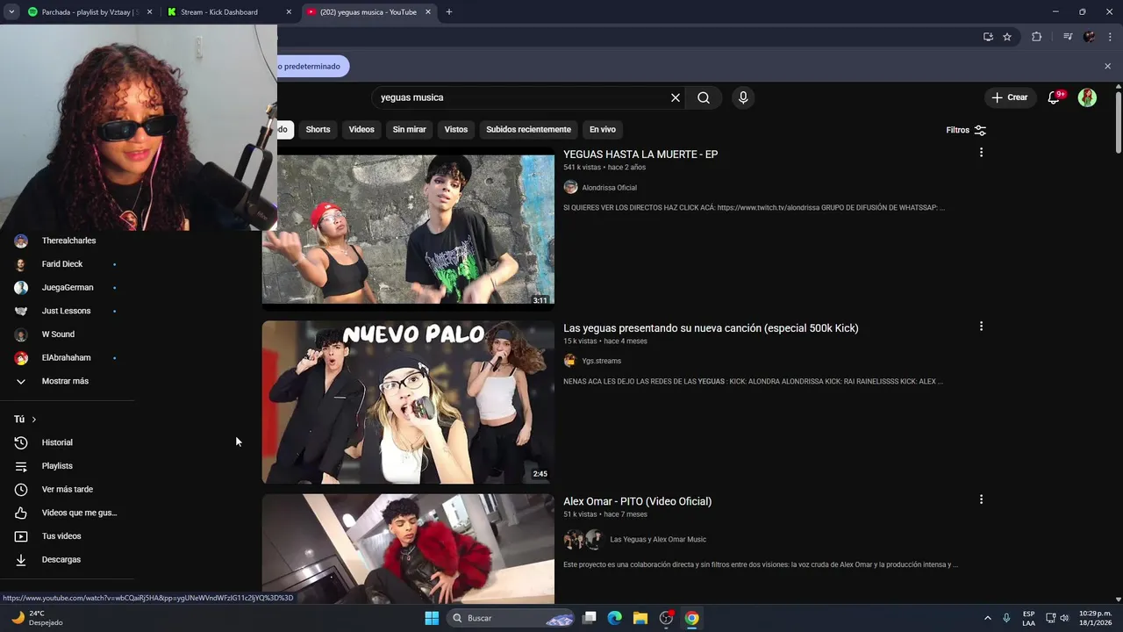Select the Sin mirar filter chip
This screenshot has height=632, width=1123.
pyautogui.click(x=409, y=129)
